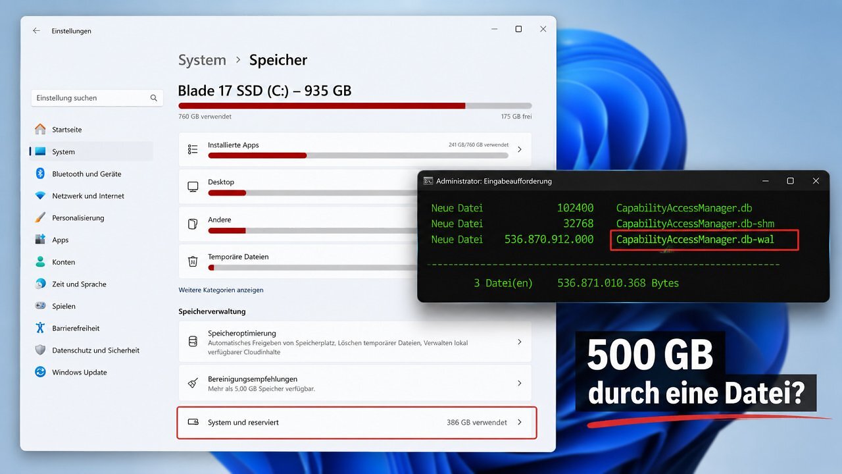Click '536.871.010.368 Bytes' total in console
842x474 pixels.
point(618,283)
